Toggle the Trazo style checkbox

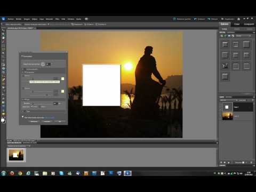(x=26, y=111)
